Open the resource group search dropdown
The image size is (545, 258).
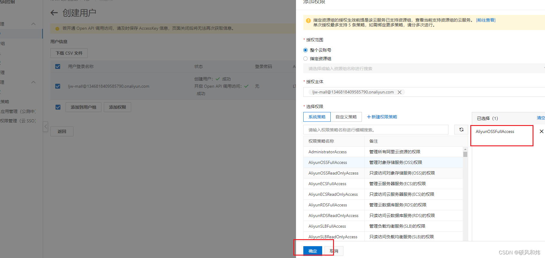pos(424,69)
